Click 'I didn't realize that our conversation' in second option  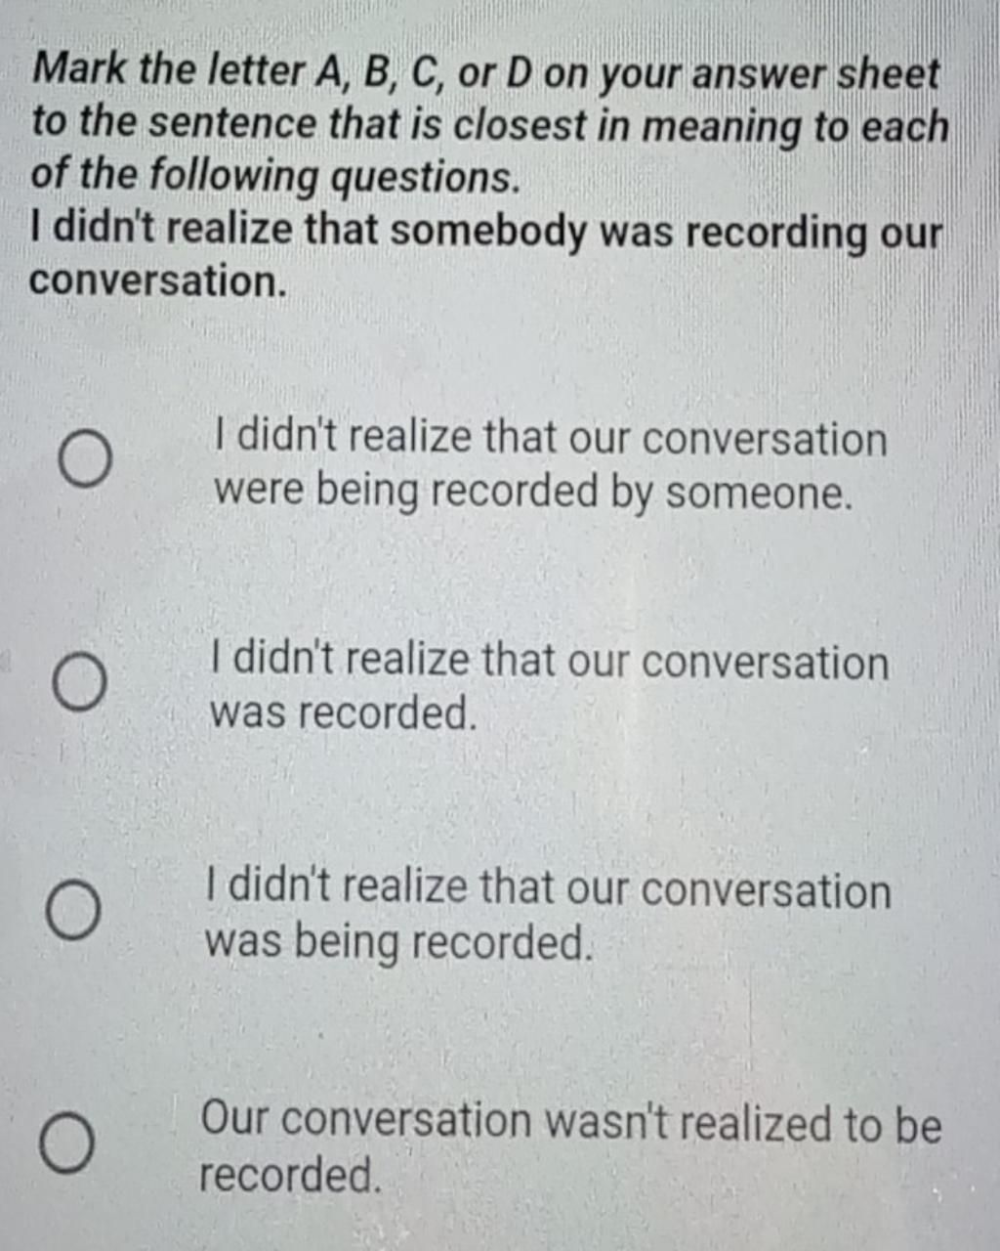pos(549,662)
